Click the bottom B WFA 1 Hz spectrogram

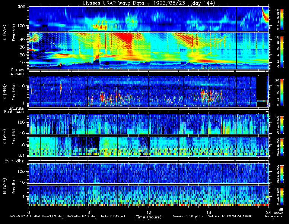(149, 196)
